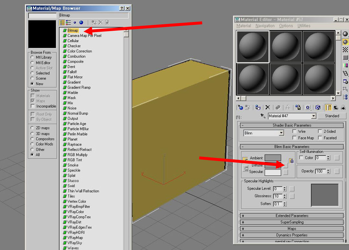Click Reset Map/Mtl to Default (X) icon
This screenshot has width=349, height=250.
268,108
